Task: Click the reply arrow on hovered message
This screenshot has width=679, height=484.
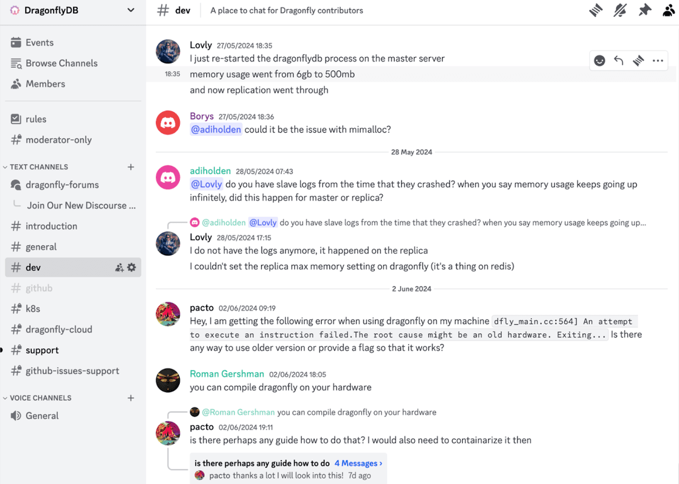Action: 619,60
